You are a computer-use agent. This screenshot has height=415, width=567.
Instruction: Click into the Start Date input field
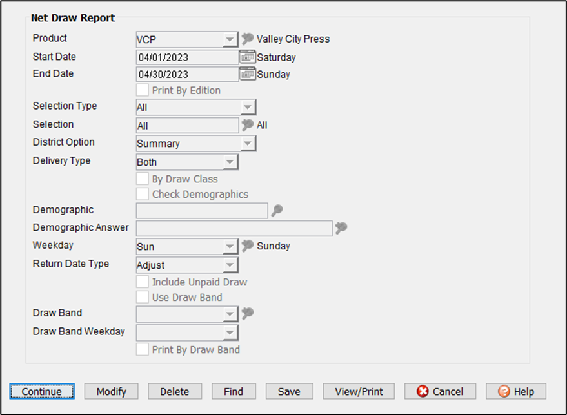187,57
